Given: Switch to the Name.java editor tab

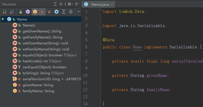Looking at the screenshot, I should [98, 5].
